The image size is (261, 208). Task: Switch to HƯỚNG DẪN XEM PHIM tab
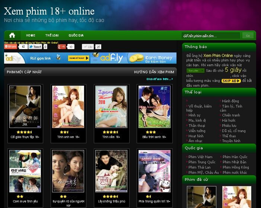(154, 72)
